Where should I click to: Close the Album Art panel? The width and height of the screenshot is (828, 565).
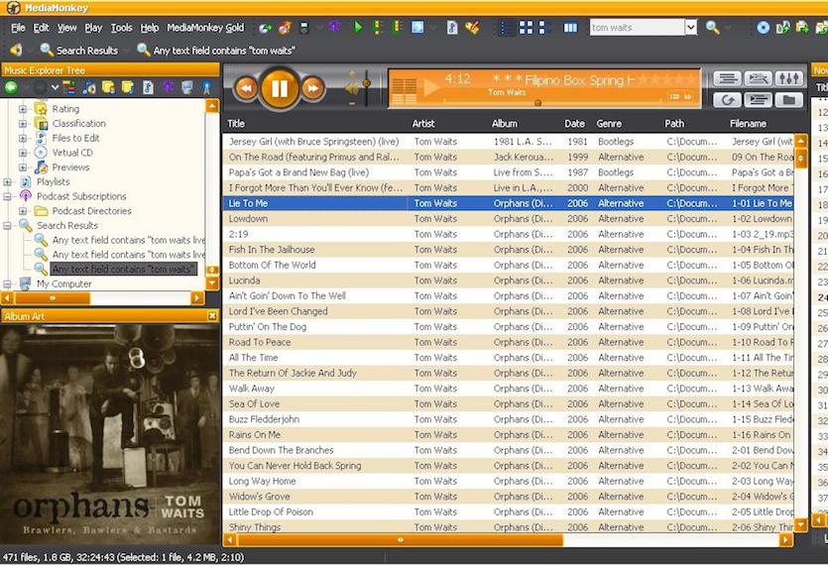tap(212, 316)
